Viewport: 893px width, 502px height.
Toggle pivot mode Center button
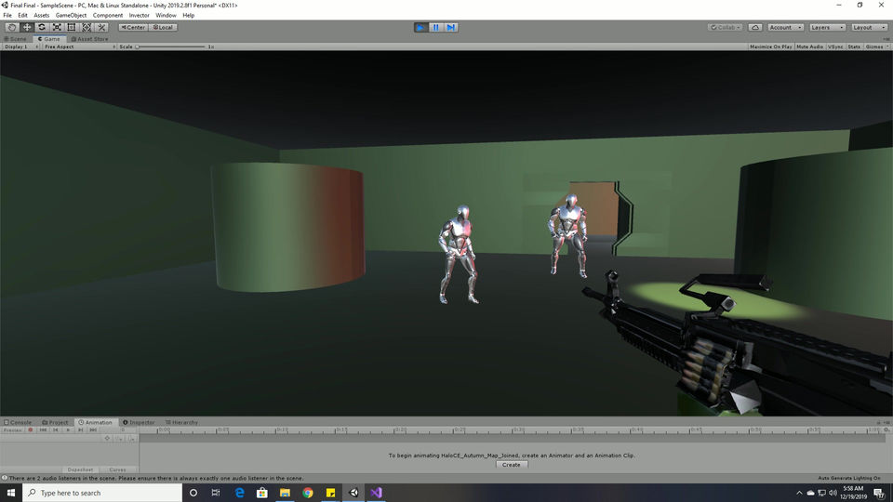pyautogui.click(x=133, y=27)
